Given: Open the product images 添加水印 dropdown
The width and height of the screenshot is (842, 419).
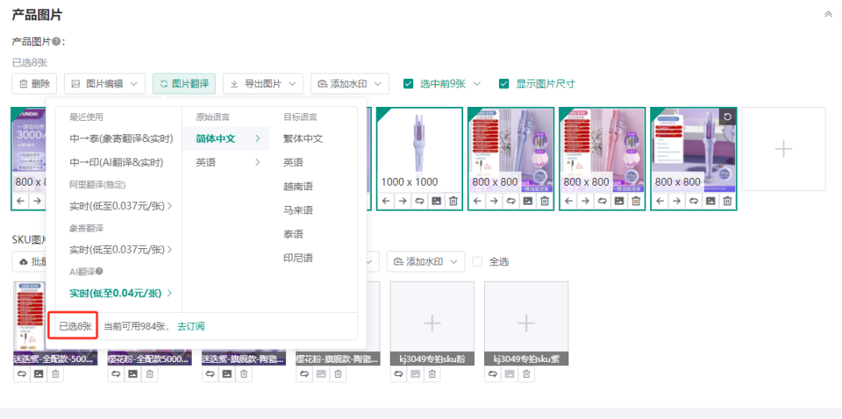Looking at the screenshot, I should [x=349, y=83].
